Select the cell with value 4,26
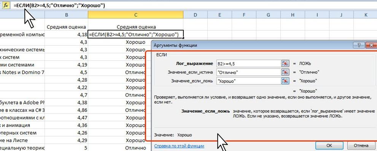Image resolution: width=377 pixels, height=151 pixels. click(66, 132)
